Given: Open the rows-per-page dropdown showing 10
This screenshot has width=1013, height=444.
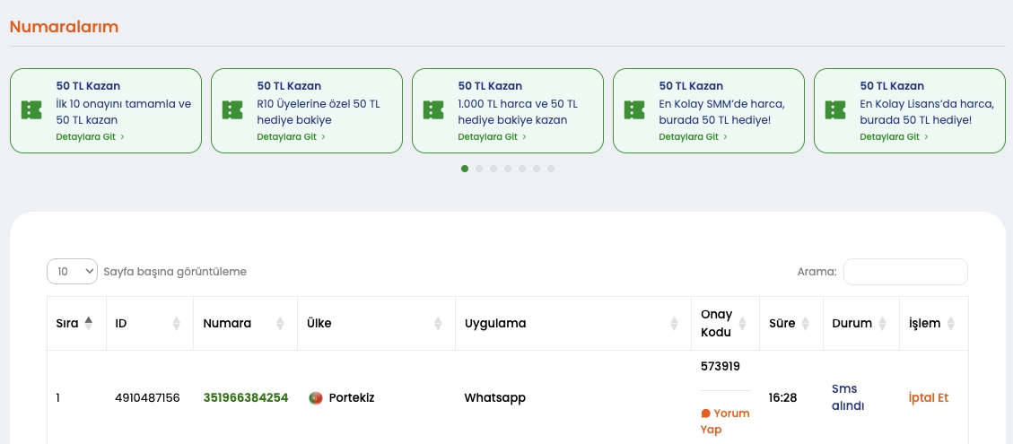Looking at the screenshot, I should coord(72,272).
